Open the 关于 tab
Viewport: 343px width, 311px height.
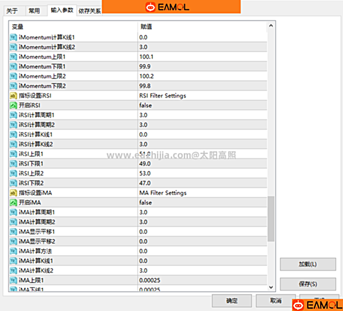click(x=12, y=11)
